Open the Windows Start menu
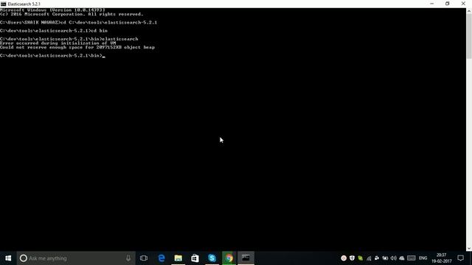 pyautogui.click(x=8, y=258)
